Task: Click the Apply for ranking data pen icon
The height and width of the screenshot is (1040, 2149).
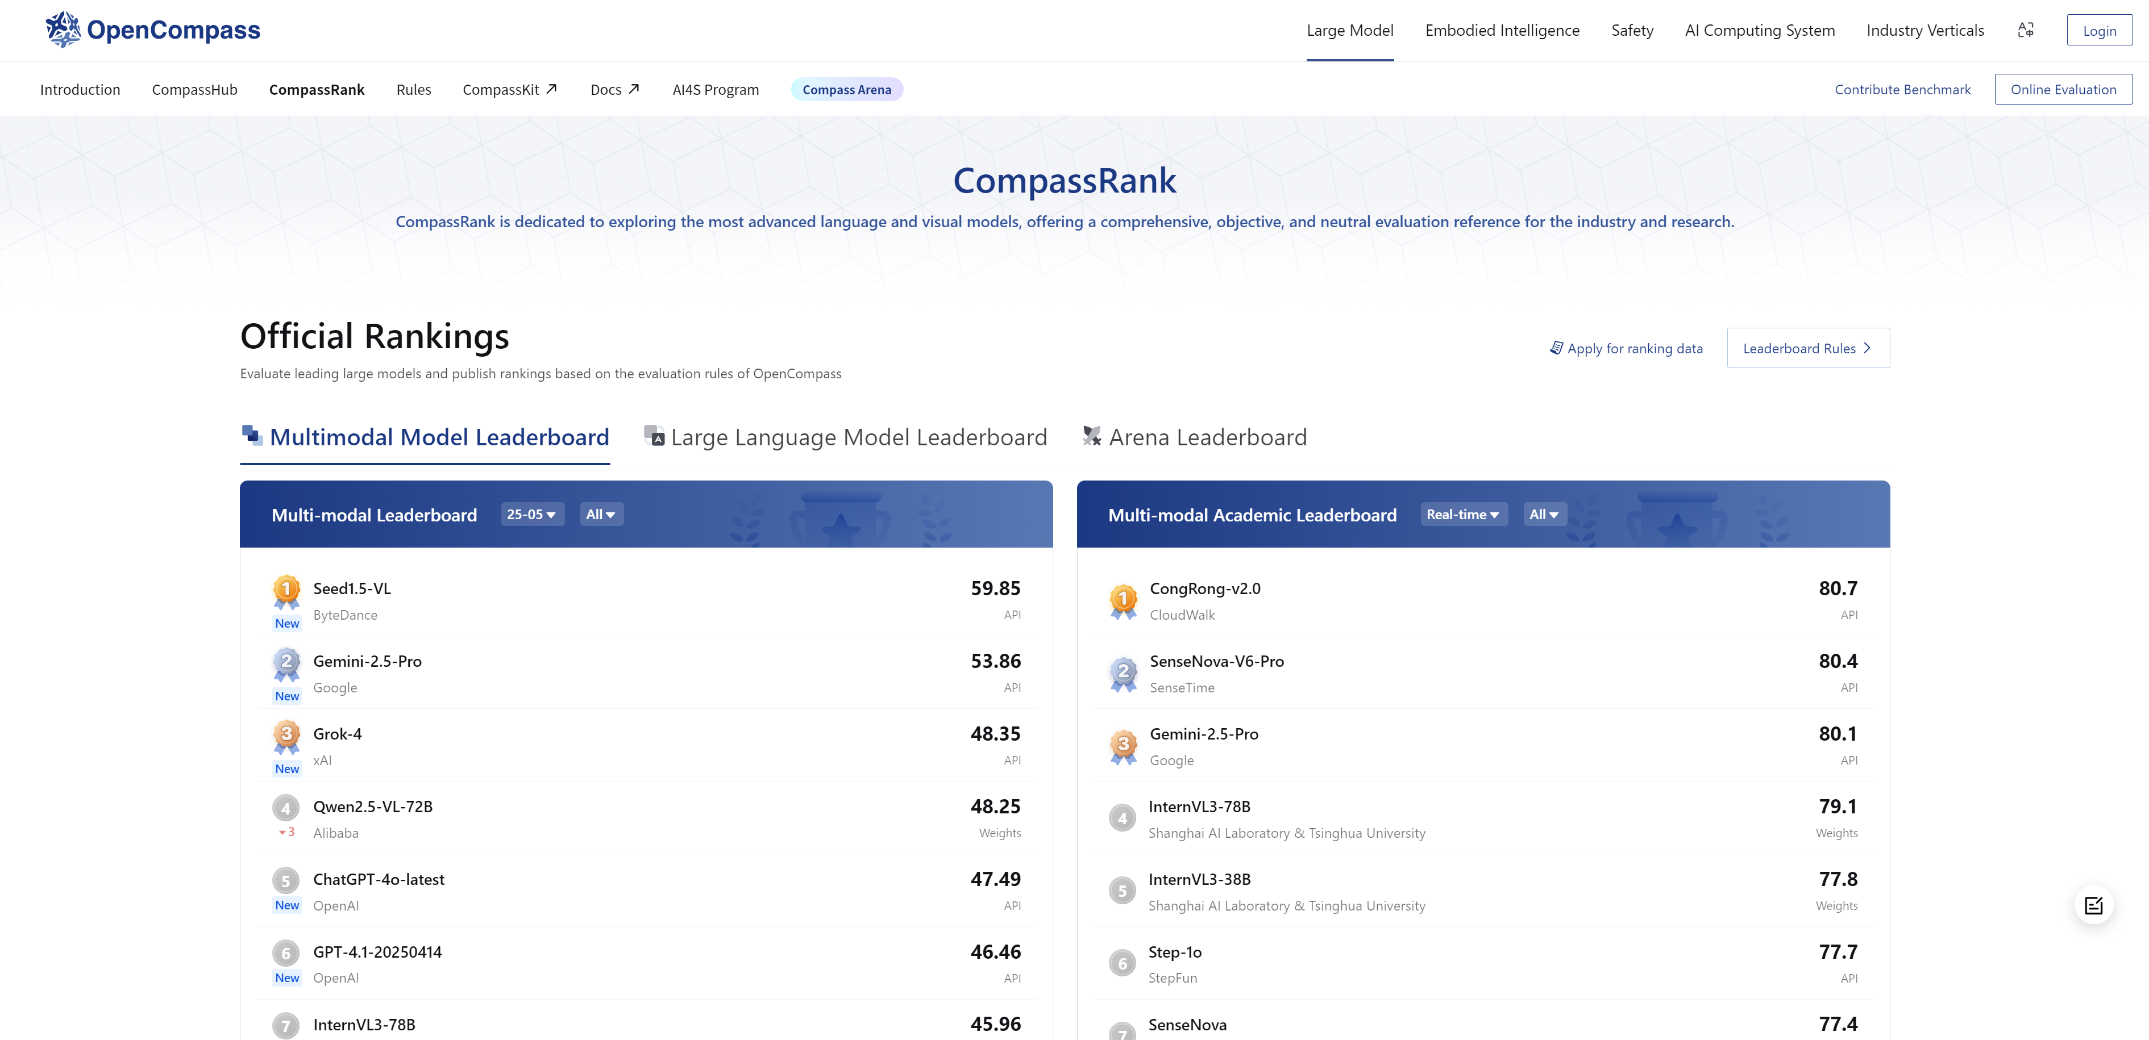Action: 1556,348
